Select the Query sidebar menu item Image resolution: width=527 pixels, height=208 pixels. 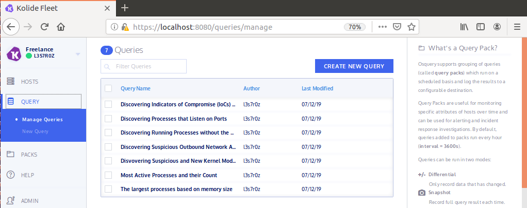[30, 102]
